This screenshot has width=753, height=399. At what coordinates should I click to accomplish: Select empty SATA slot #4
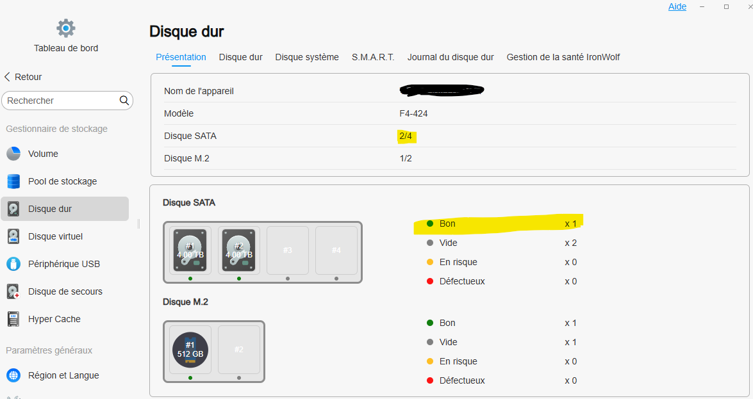[336, 250]
